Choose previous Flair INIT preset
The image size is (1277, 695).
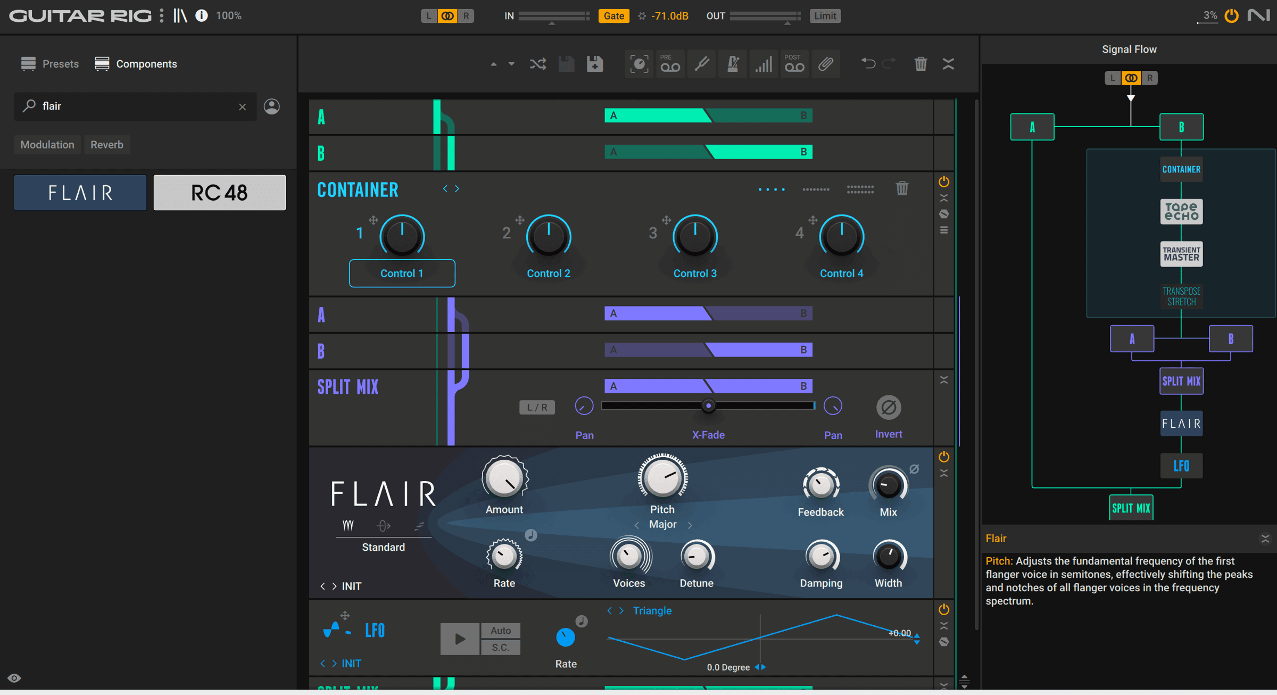(x=322, y=586)
